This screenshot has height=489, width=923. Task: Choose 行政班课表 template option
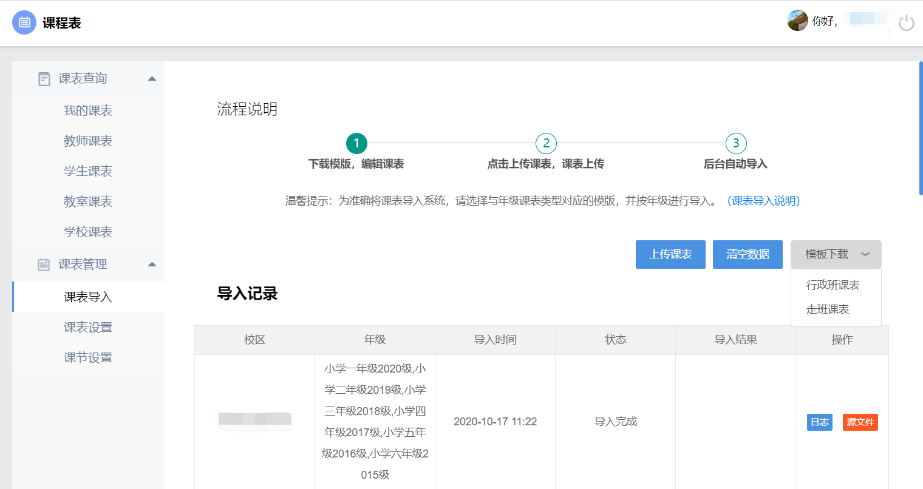point(833,285)
